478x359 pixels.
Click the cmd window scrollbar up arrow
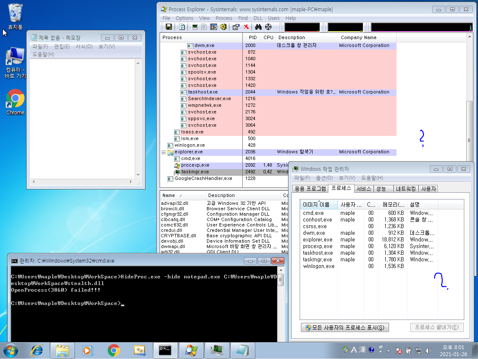(281, 270)
